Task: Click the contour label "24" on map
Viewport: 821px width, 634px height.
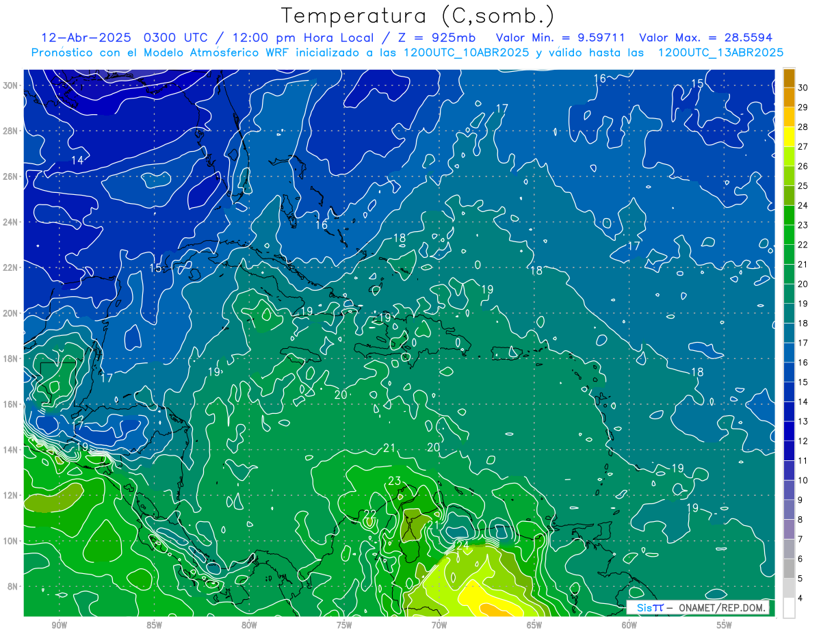Action: [x=462, y=545]
